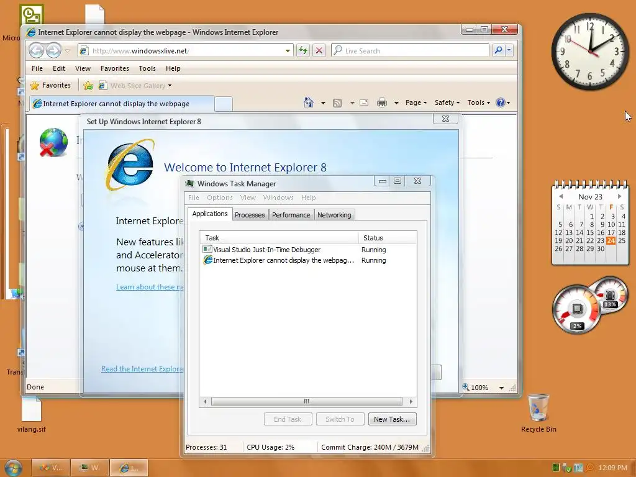The image size is (636, 477).
Task: Click the CPU meter gadget
Action: tap(576, 309)
